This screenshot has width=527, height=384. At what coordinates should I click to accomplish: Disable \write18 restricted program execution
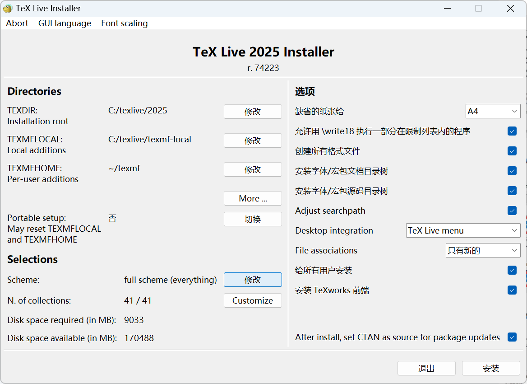(x=512, y=131)
